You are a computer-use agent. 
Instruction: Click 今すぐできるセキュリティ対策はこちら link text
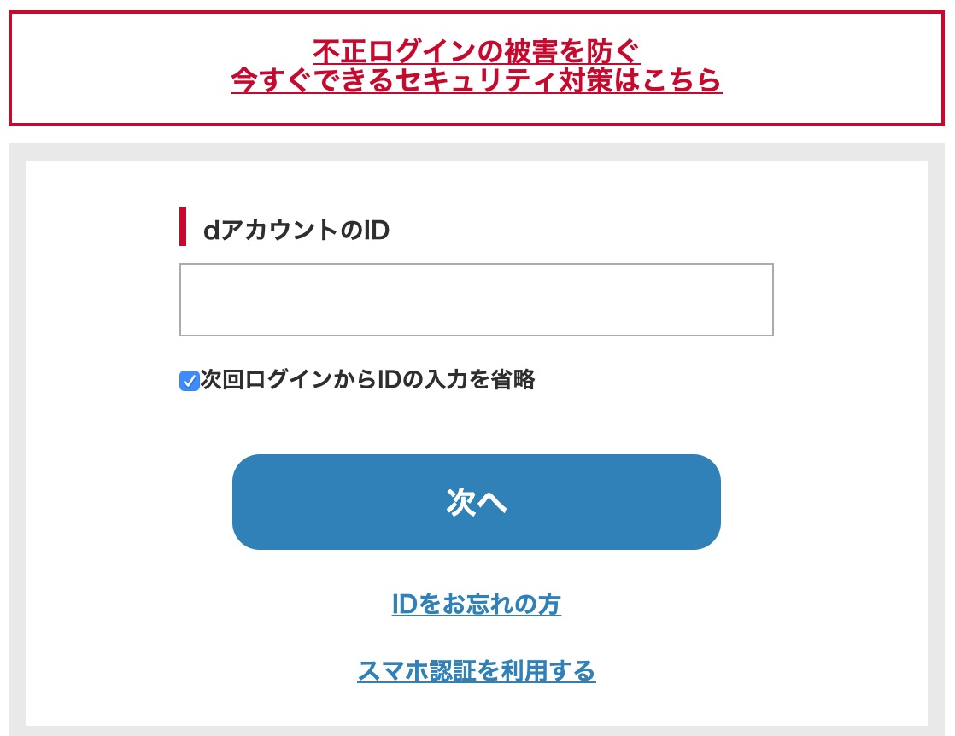(476, 80)
